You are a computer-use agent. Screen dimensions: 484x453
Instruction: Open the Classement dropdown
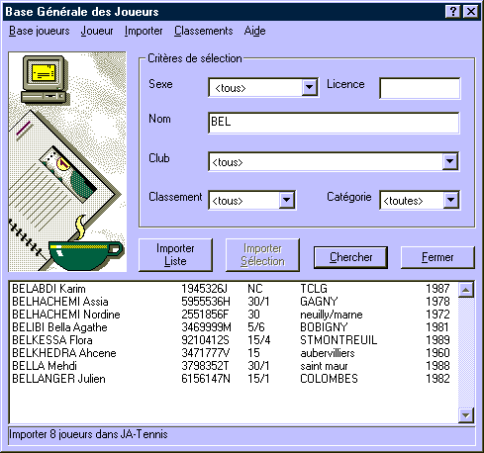tap(286, 200)
